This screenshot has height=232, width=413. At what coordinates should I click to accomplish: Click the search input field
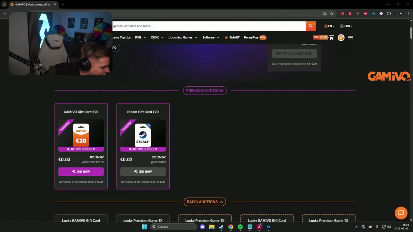[209, 26]
